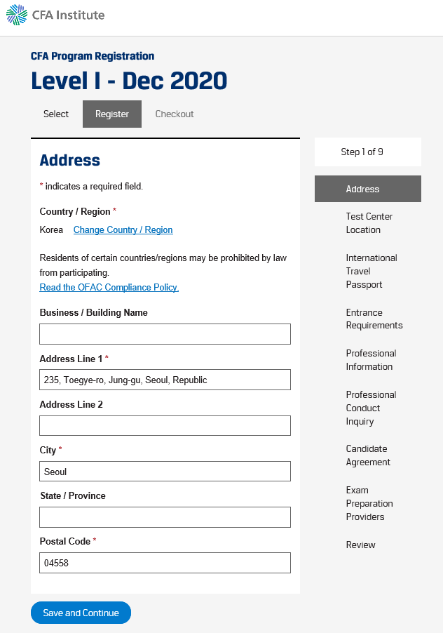Open Professional Information step
This screenshot has height=633, width=443.
tap(371, 360)
